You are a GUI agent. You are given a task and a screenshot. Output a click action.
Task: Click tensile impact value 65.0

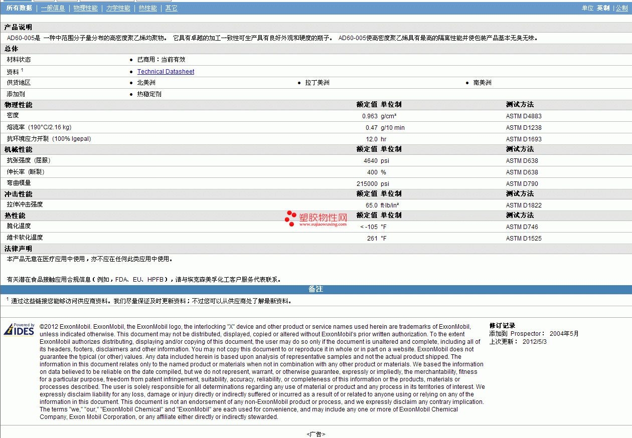[x=372, y=205]
